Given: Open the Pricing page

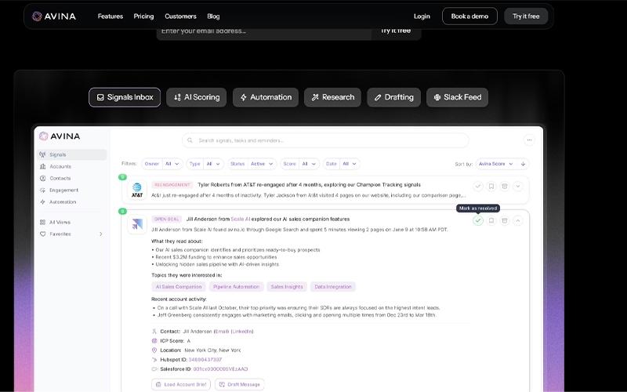Looking at the screenshot, I should (143, 16).
